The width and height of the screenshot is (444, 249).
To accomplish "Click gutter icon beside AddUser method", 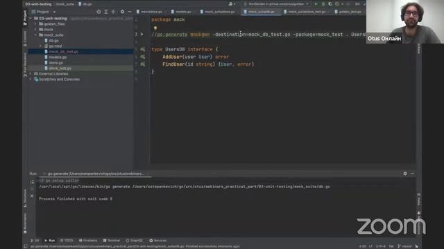I will pyautogui.click(x=142, y=57).
